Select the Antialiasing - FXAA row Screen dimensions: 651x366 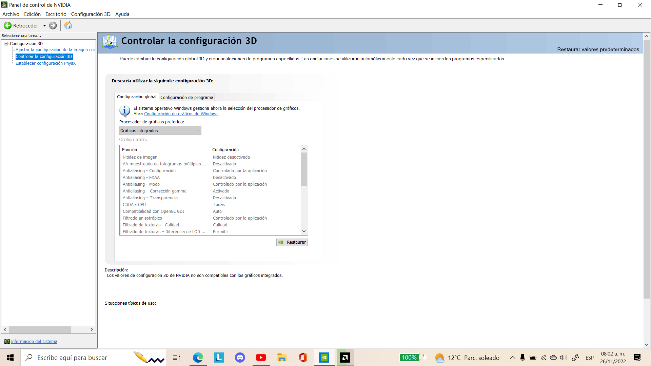click(141, 178)
